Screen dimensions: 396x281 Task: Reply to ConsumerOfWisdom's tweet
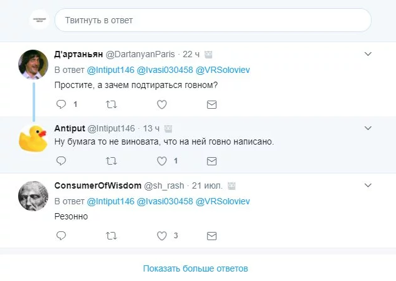pos(61,236)
